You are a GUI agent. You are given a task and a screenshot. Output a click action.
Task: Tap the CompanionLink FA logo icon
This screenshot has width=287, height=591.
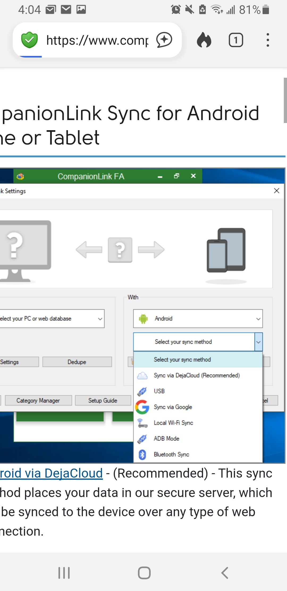20,176
